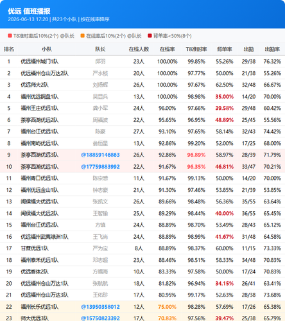Viewport: 285px width, 321px height.
Task: Click the 出勤率 column header
Action: point(272,49)
